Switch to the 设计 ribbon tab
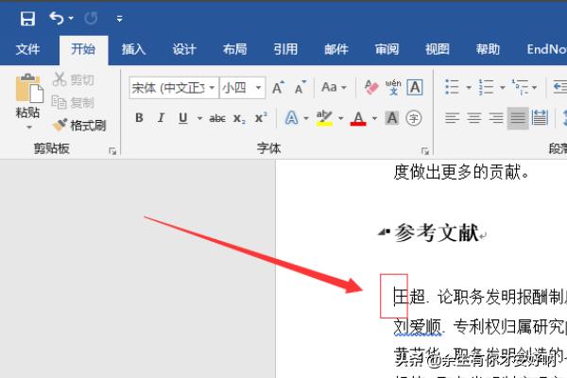This screenshot has width=567, height=378. tap(184, 49)
